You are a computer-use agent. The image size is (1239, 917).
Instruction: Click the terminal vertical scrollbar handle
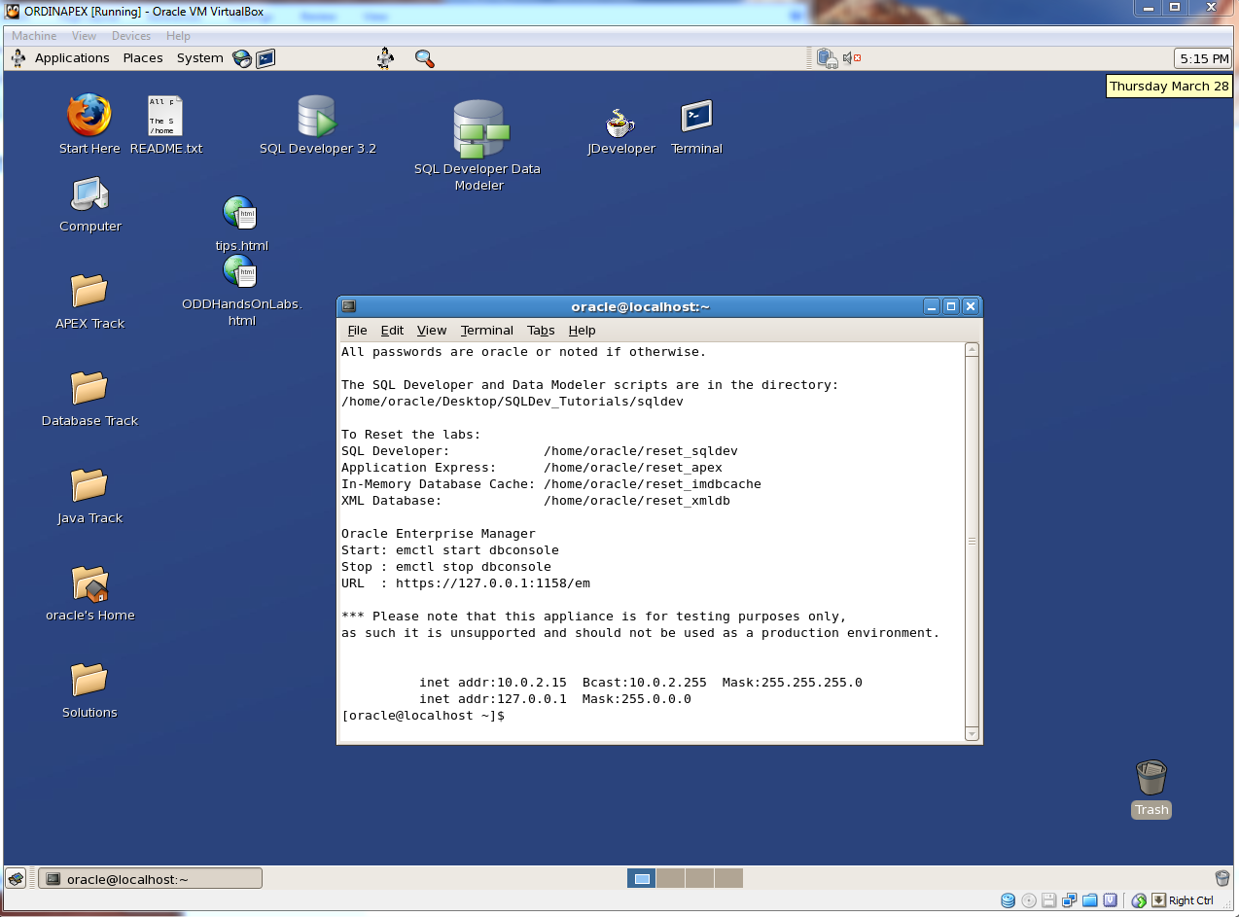972,542
